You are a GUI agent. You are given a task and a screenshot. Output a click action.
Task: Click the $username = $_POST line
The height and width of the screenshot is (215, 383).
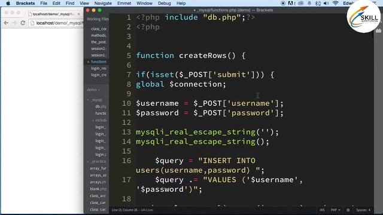(x=209, y=103)
